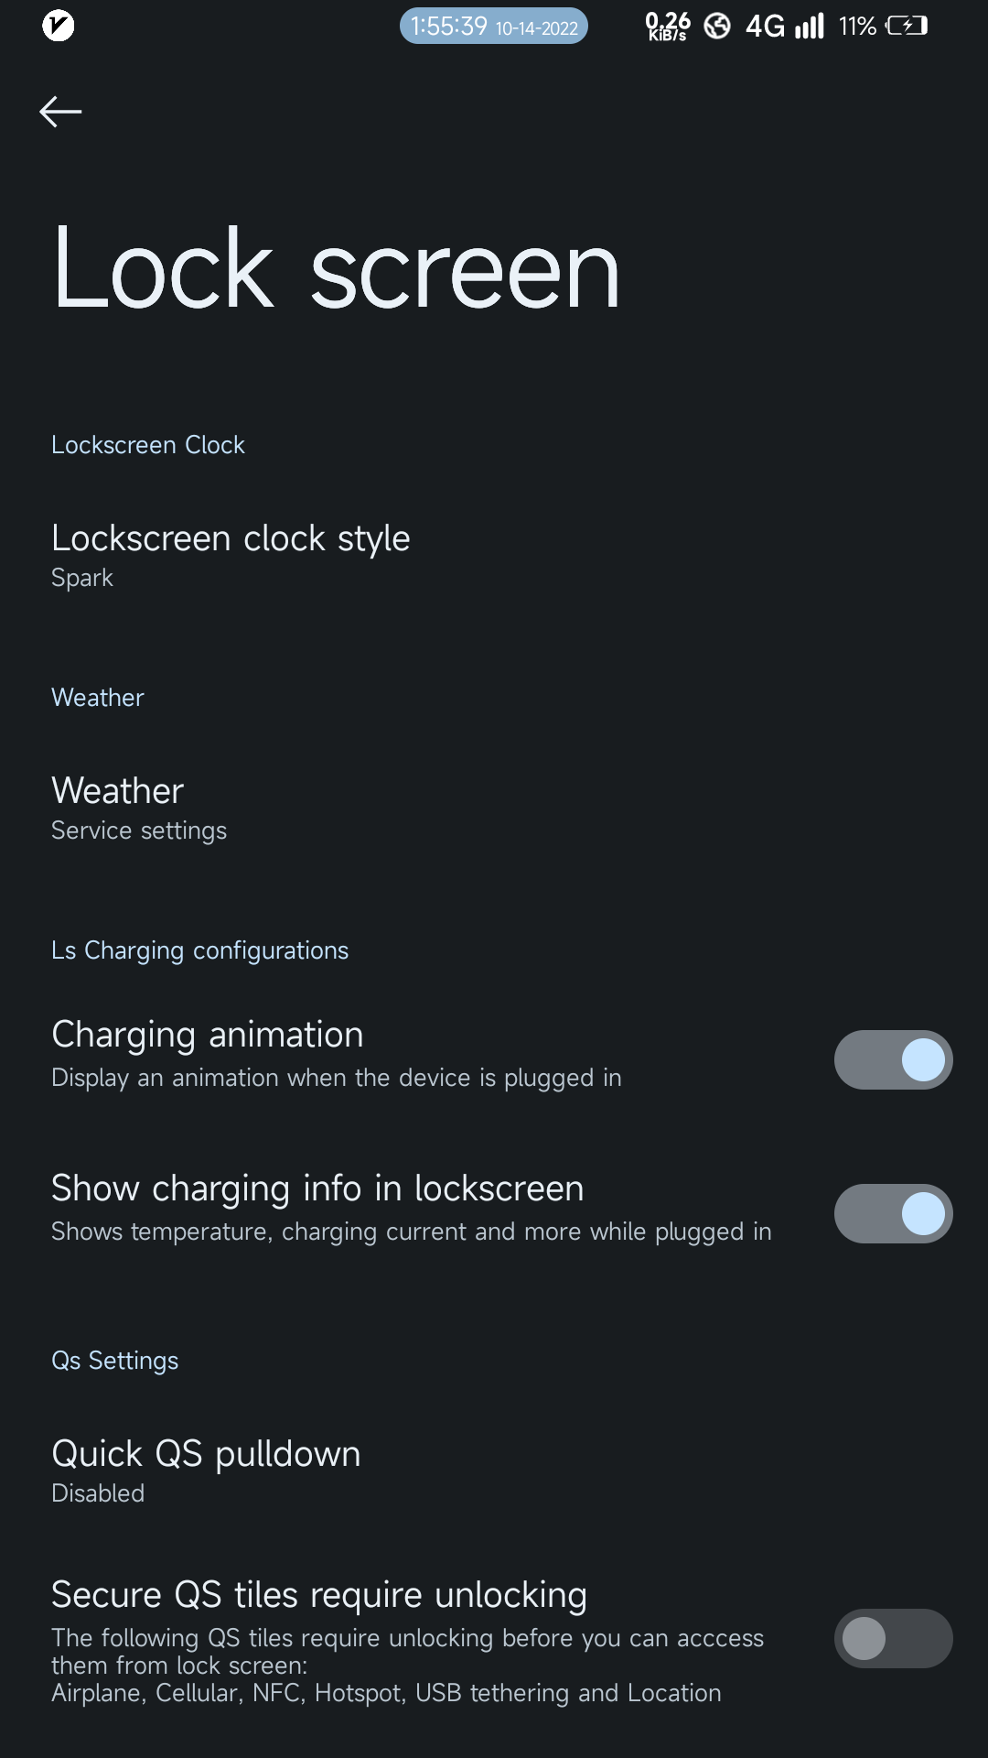Enable Secure QS tiles require unlocking
Image resolution: width=988 pixels, height=1758 pixels.
click(893, 1638)
